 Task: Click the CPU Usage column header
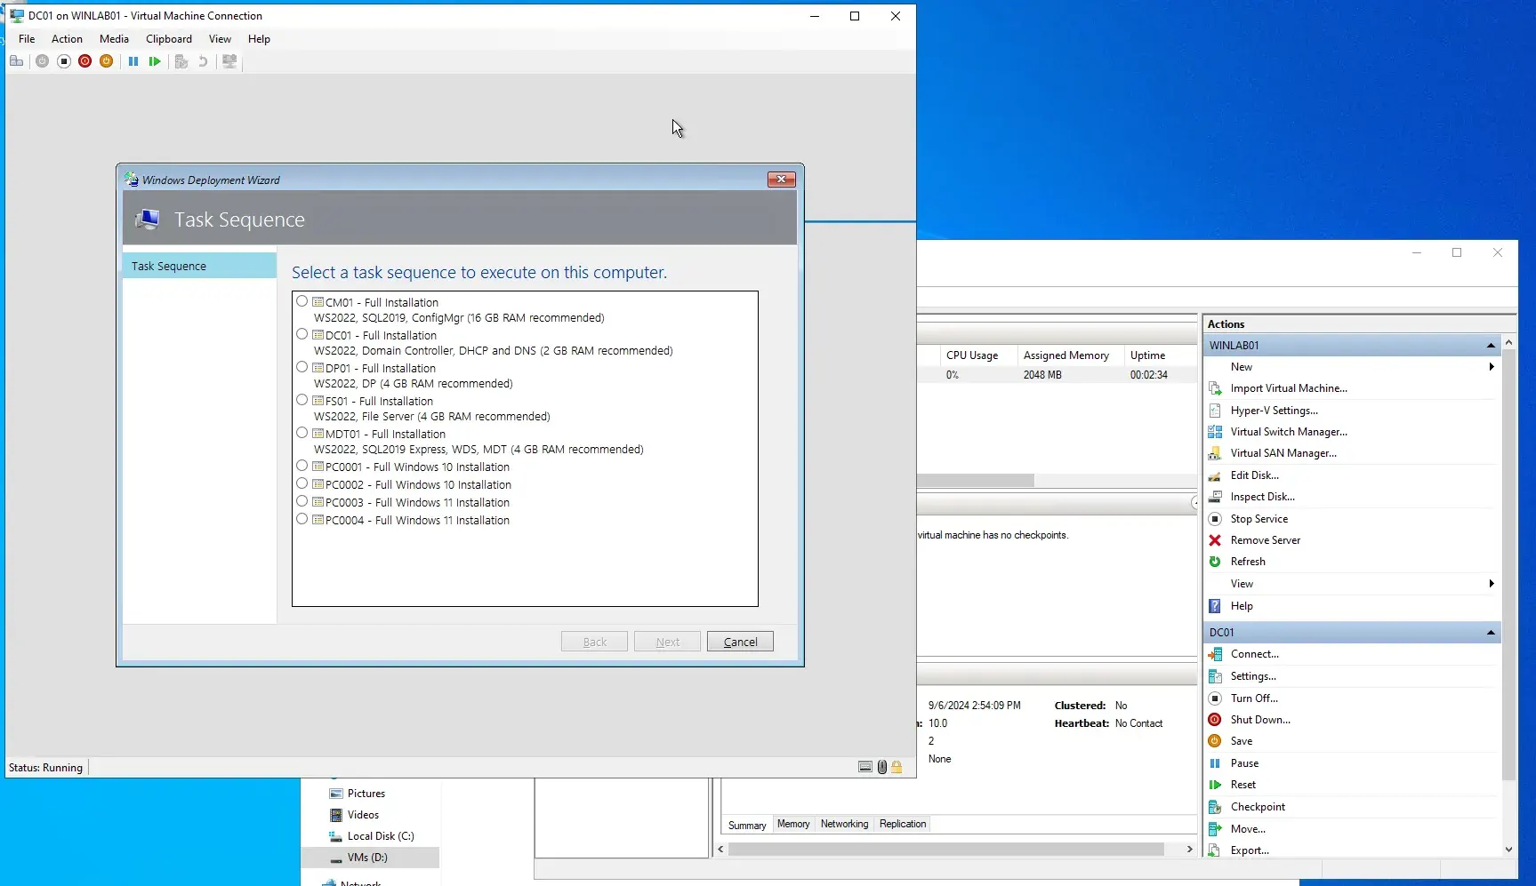click(x=978, y=355)
